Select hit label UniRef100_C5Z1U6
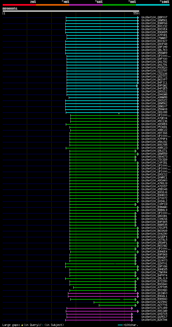The image size is (172, 327). click(154, 74)
